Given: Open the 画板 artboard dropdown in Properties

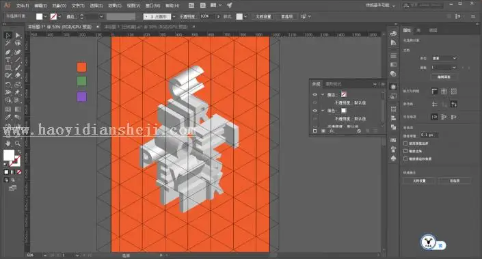Looking at the screenshot, I should click(x=444, y=67).
